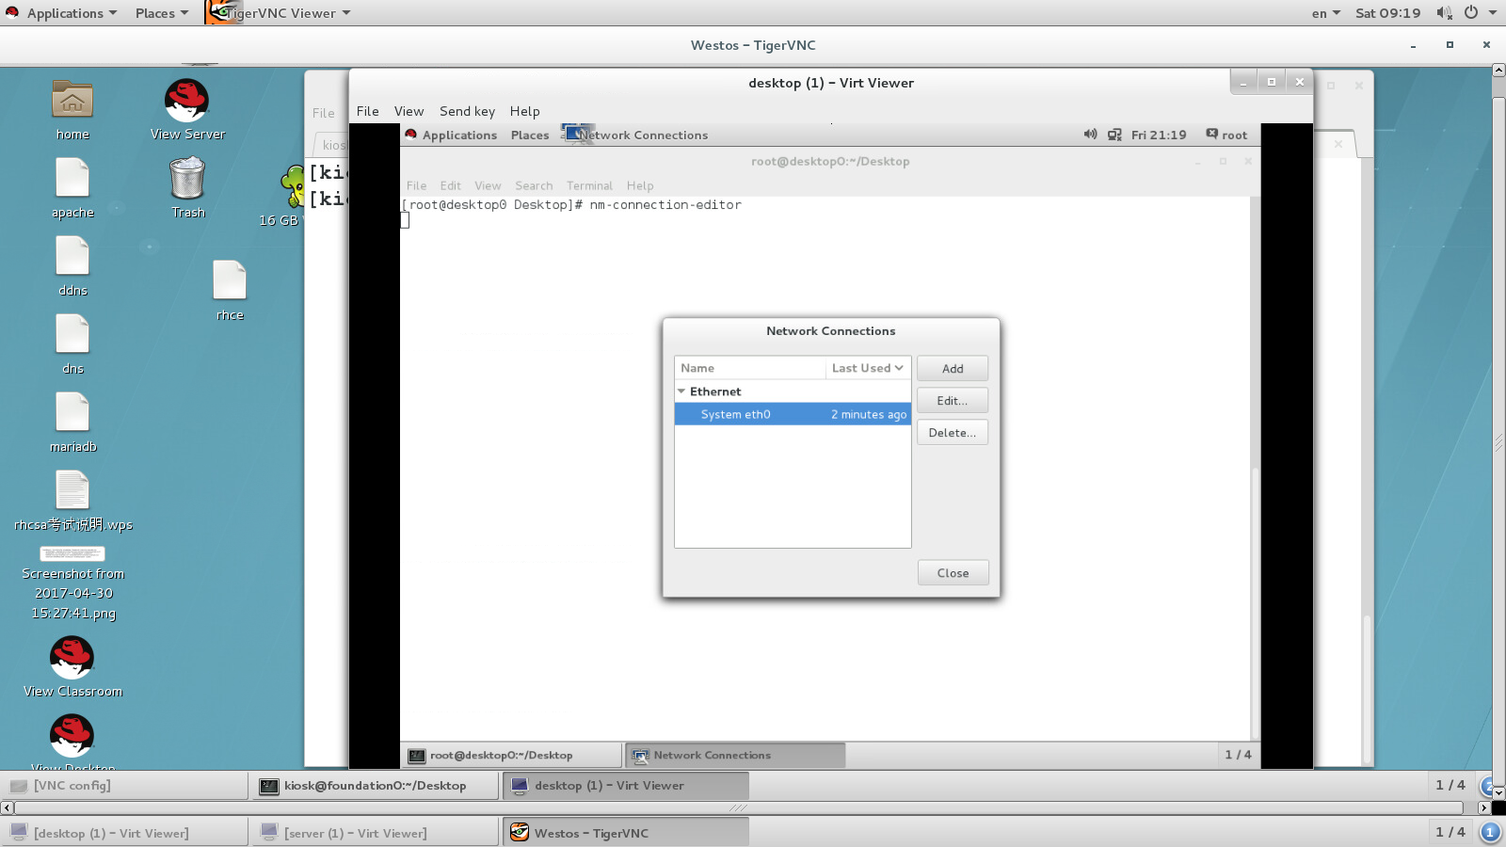Open the Screenshot from 2017-04-30 thumbnail

(x=72, y=553)
